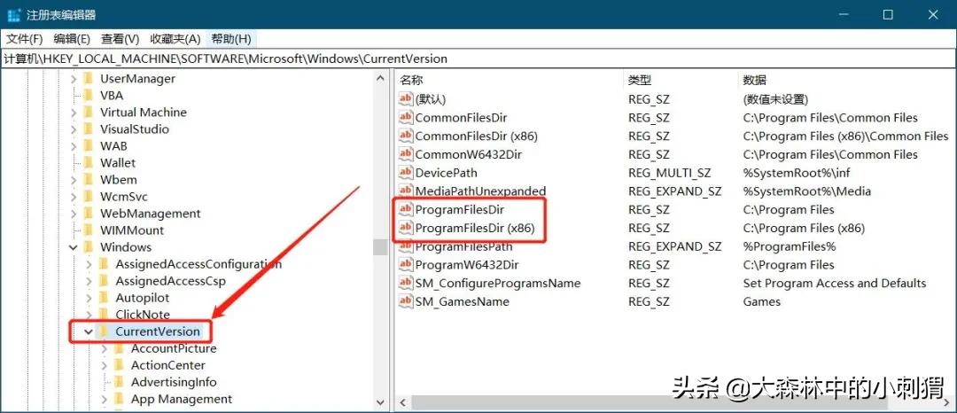Viewport: 957px width, 413px height.
Task: Select the VisualStudio folder icon
Action: [89, 129]
